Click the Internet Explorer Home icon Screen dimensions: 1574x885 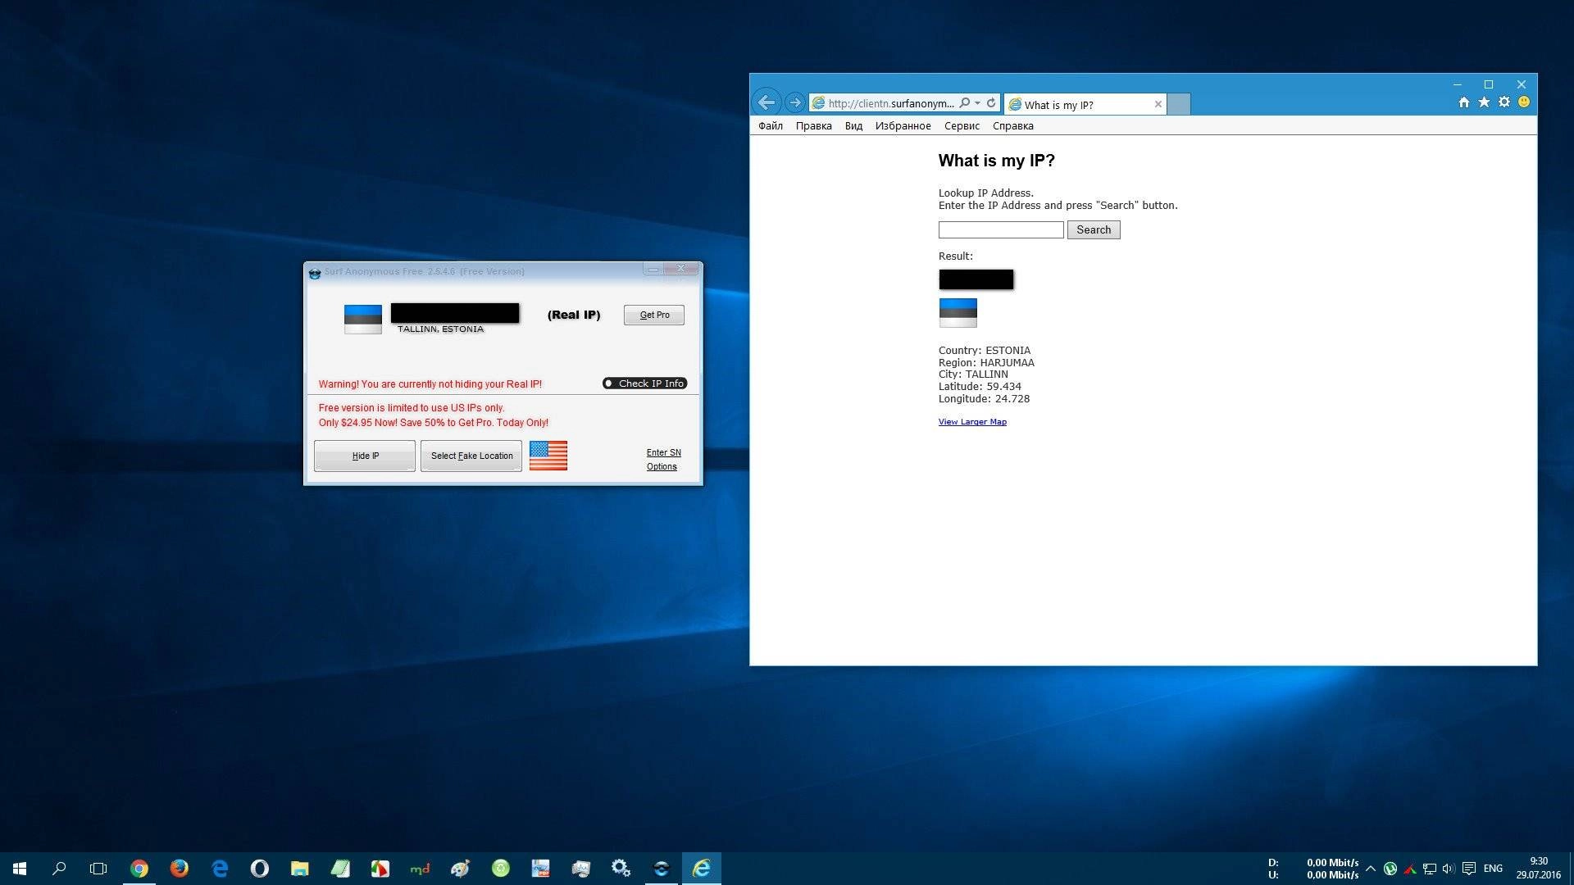1464,102
